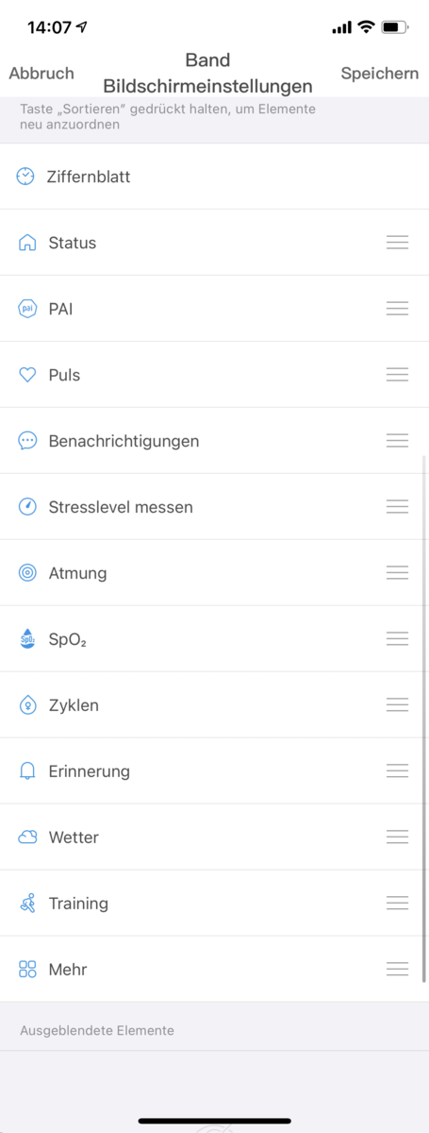
Task: Click the vertical scrollbar on the right
Action: click(423, 718)
